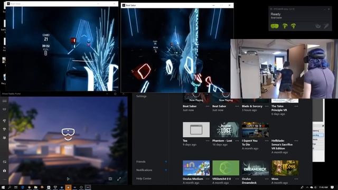This screenshot has height=190, width=338.
Task: Click the Hellblade: Senua's Sacrifice VR Edition title
Action: pyautogui.click(x=282, y=145)
